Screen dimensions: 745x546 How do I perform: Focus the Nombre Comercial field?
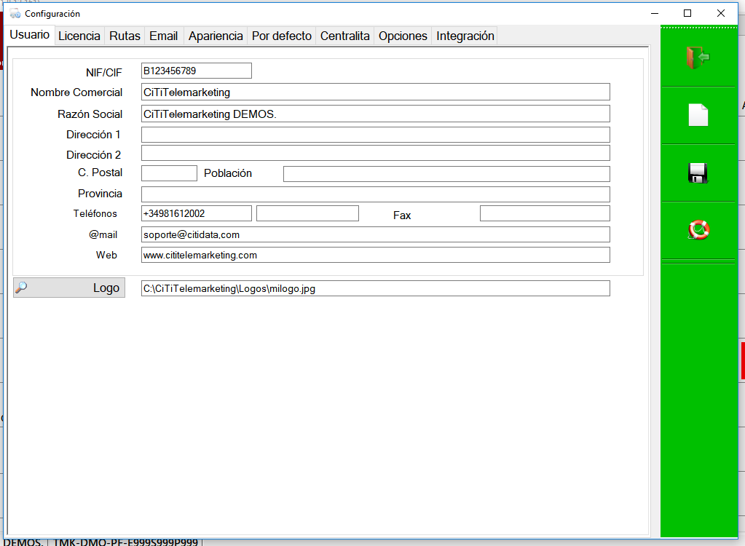375,92
